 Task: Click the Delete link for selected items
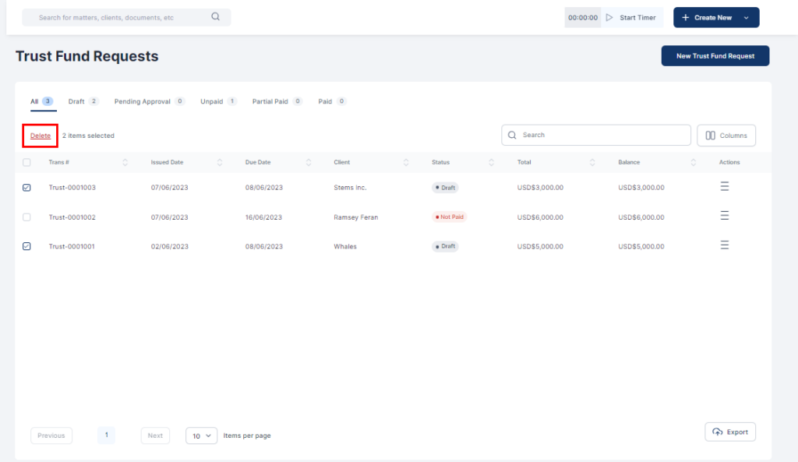click(x=41, y=136)
